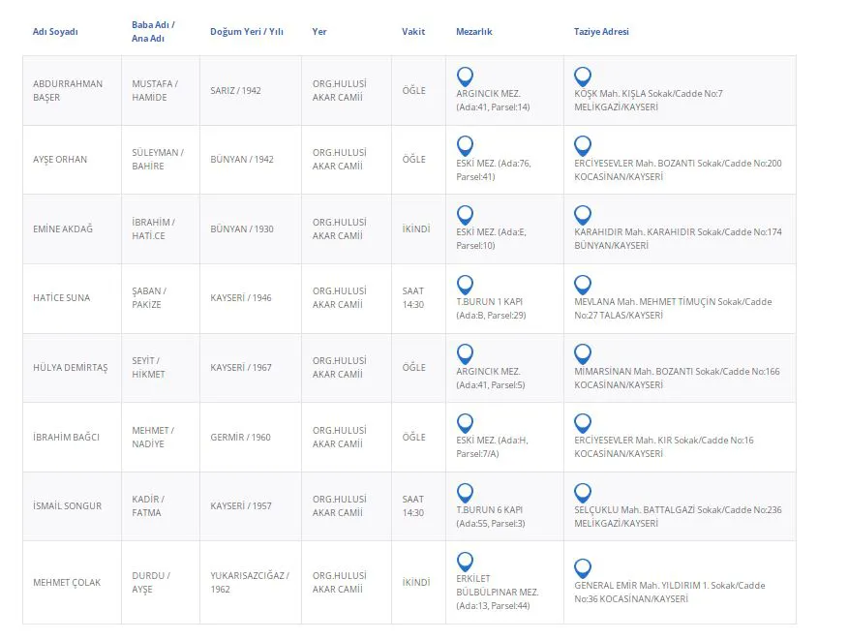Open cemetery location pin for Ayşe Orhan

click(465, 145)
